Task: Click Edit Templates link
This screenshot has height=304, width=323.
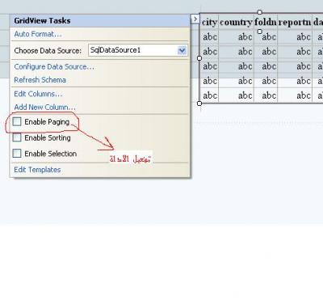Action: (x=37, y=170)
